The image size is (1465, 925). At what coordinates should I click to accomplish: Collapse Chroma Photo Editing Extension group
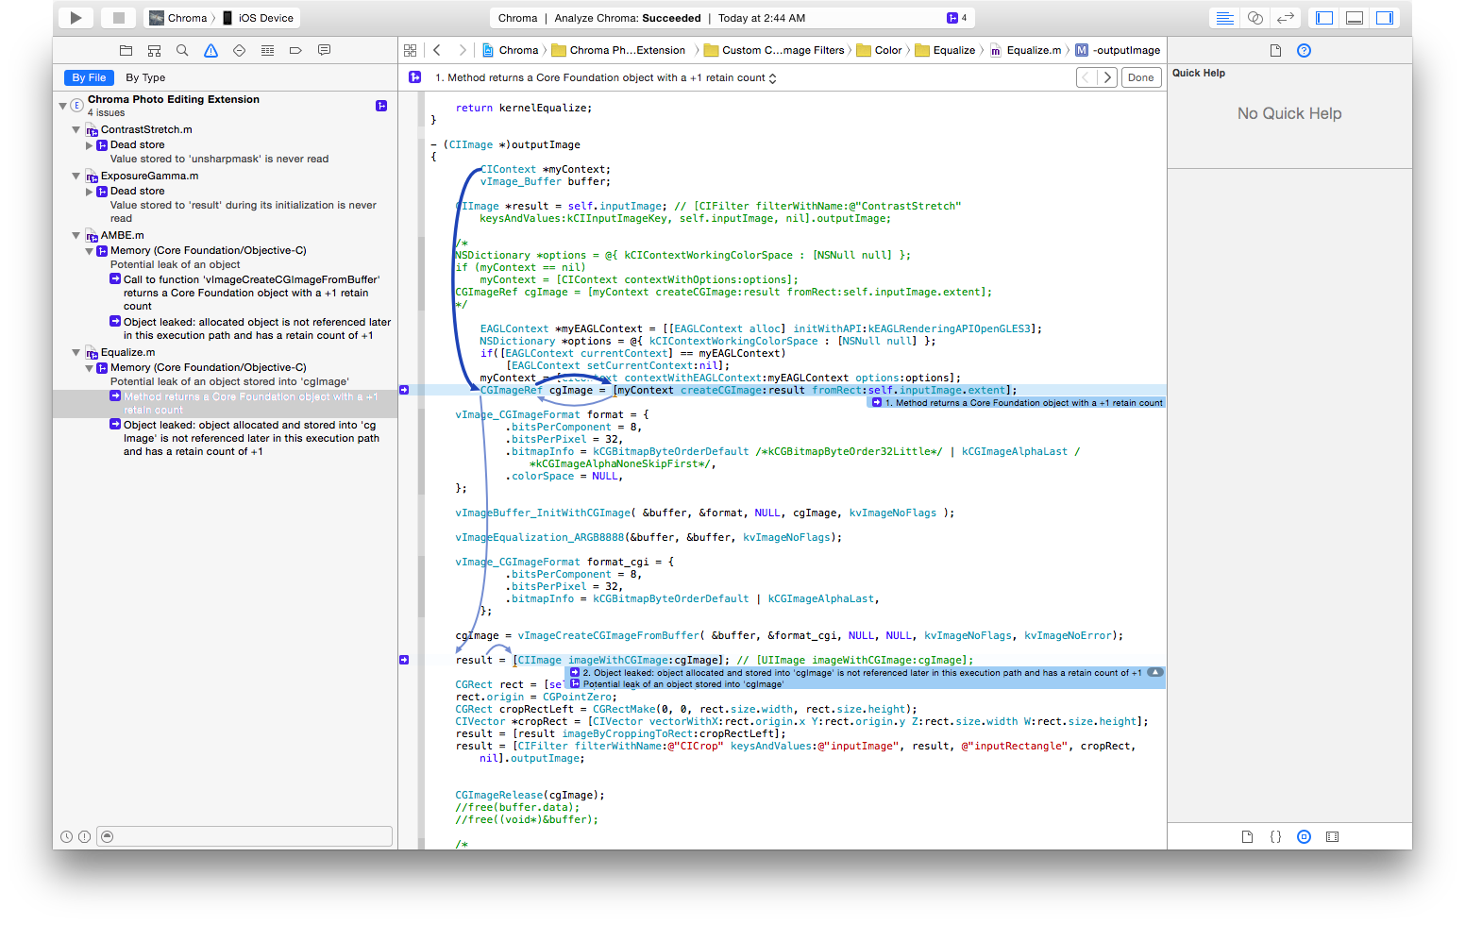point(62,106)
